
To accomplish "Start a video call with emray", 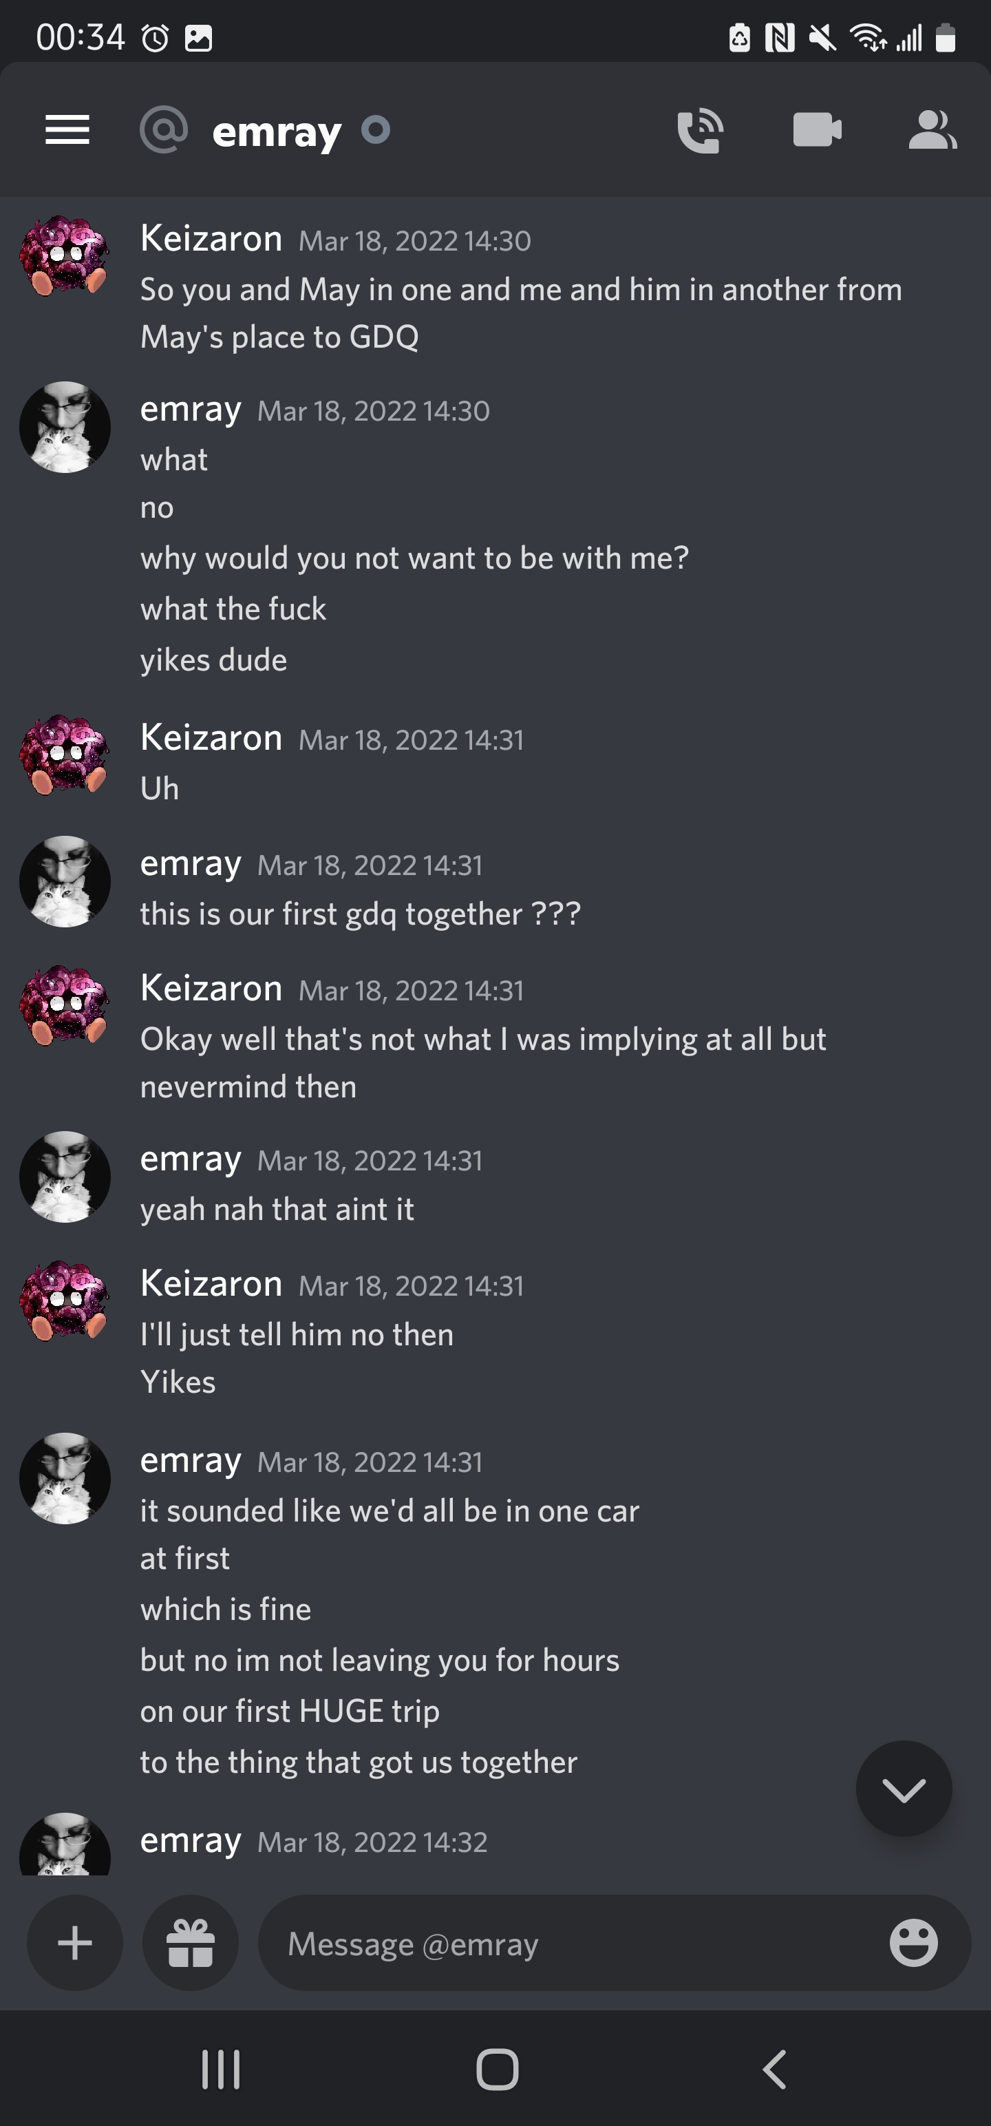I will [817, 129].
